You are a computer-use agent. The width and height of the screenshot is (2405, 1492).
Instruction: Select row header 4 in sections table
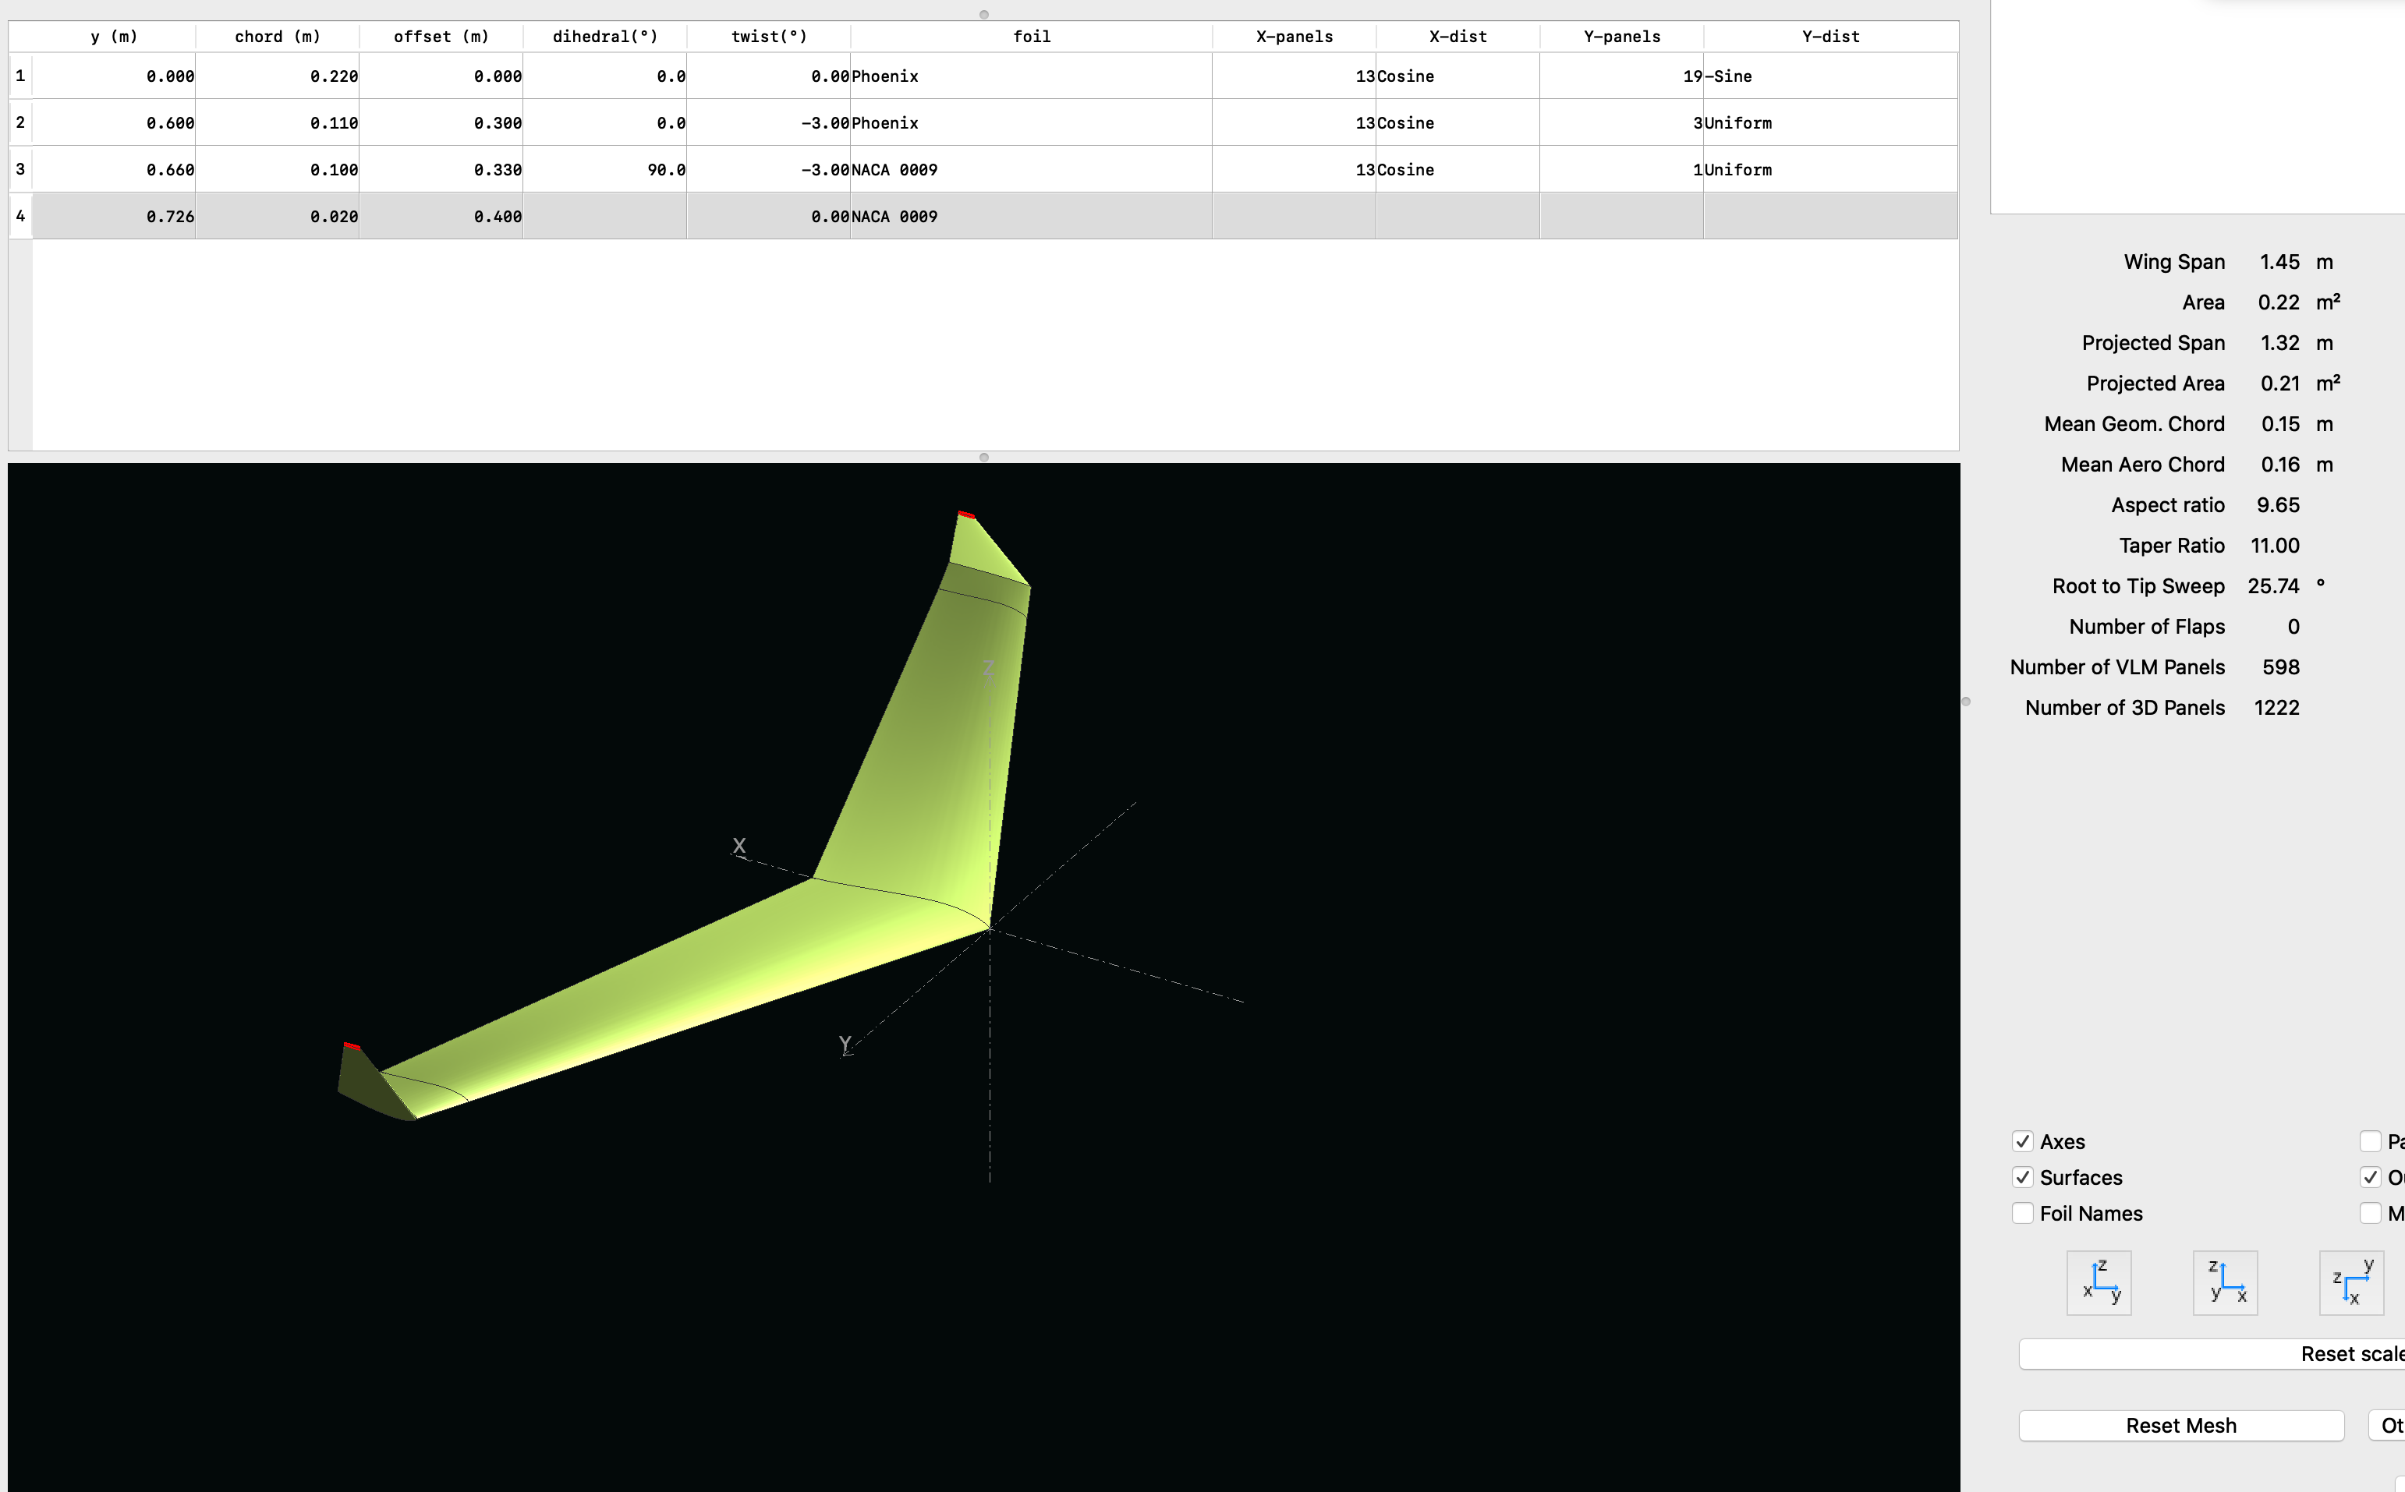19,216
